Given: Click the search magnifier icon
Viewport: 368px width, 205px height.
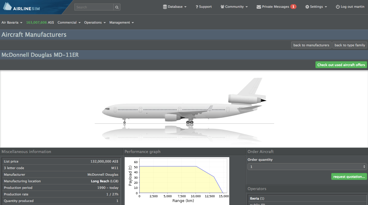Looking at the screenshot, I should tap(117, 7).
